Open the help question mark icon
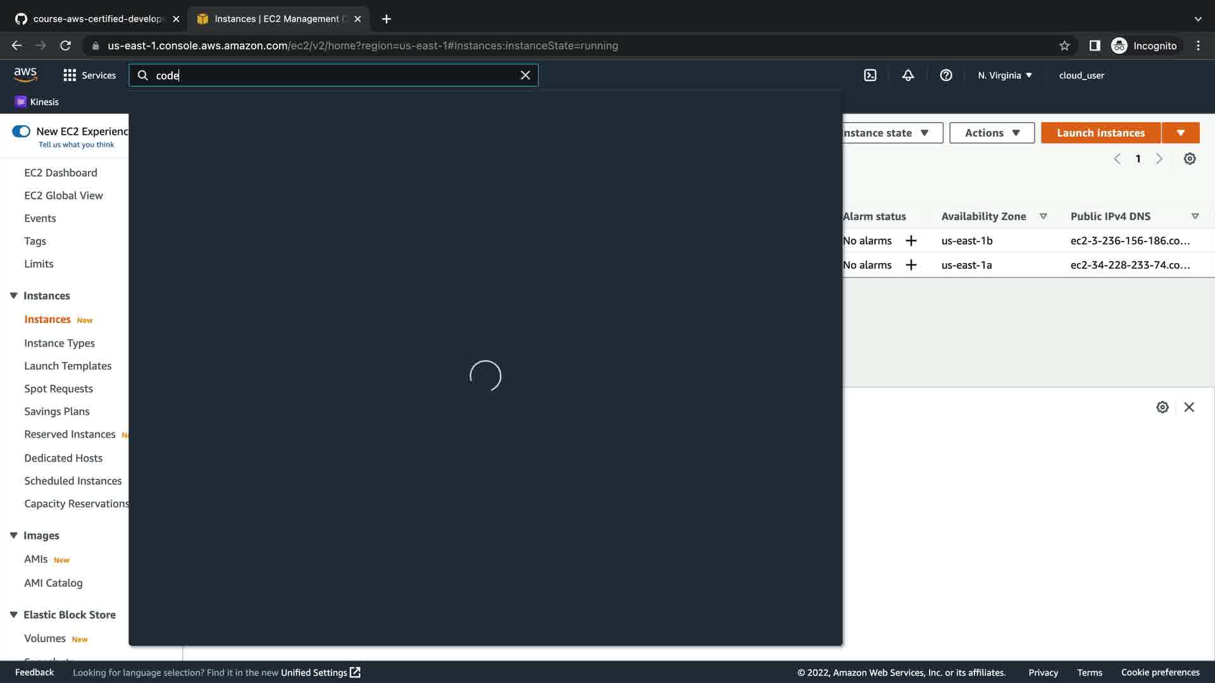The image size is (1215, 683). [945, 75]
